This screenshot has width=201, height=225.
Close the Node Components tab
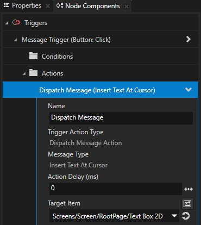127,7
